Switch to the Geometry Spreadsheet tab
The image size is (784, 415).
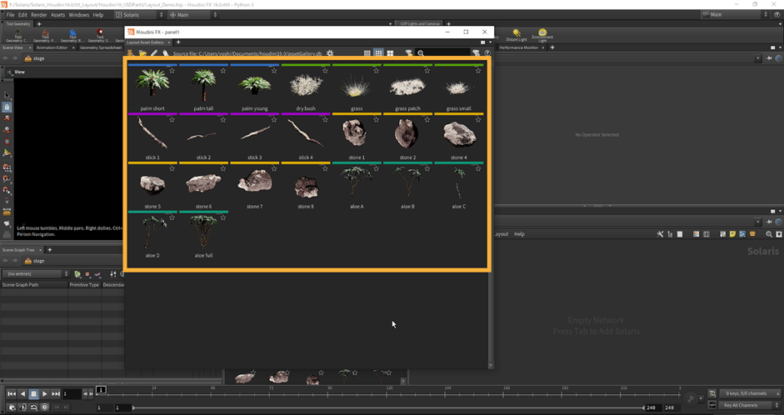[x=101, y=47]
